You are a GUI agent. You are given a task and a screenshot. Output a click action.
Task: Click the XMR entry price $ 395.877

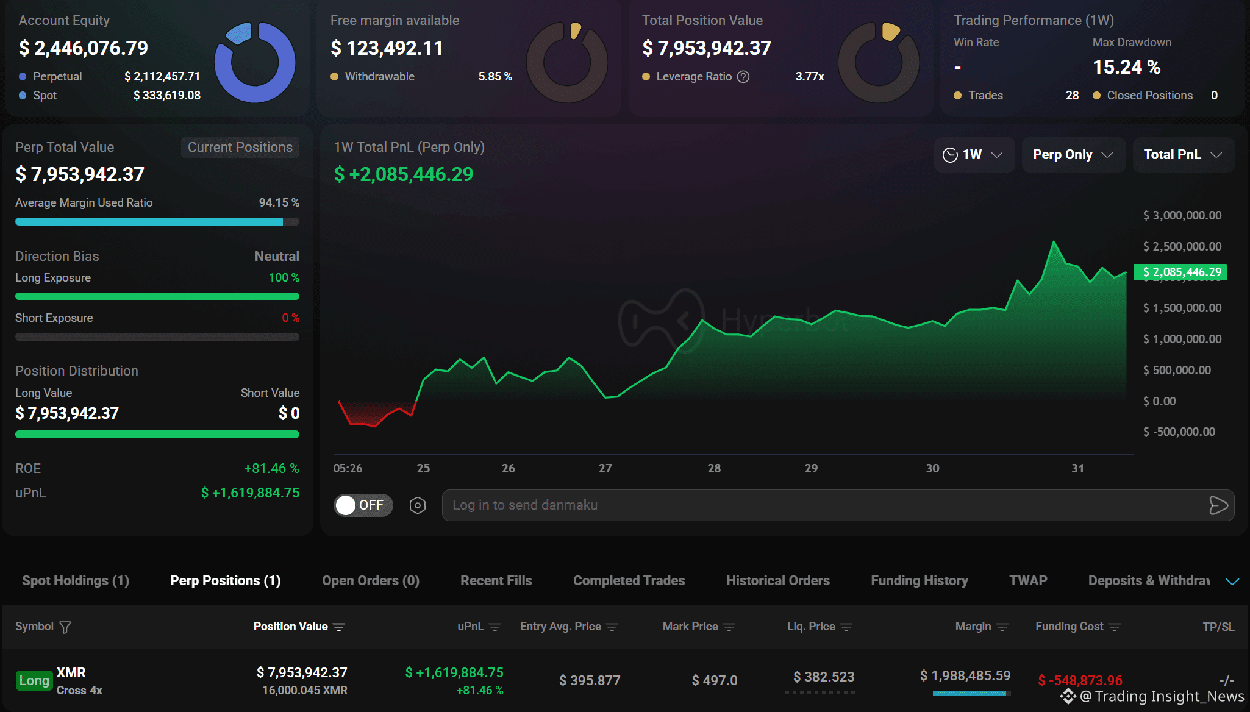tap(590, 681)
